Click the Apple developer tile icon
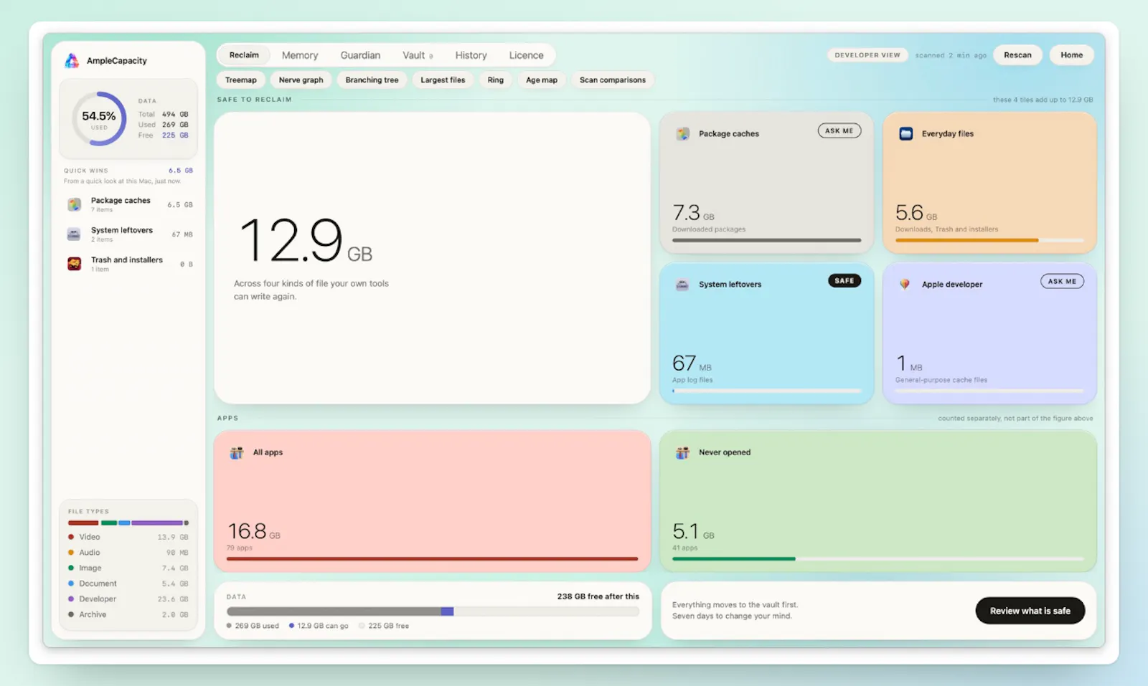The width and height of the screenshot is (1148, 686). click(x=905, y=285)
